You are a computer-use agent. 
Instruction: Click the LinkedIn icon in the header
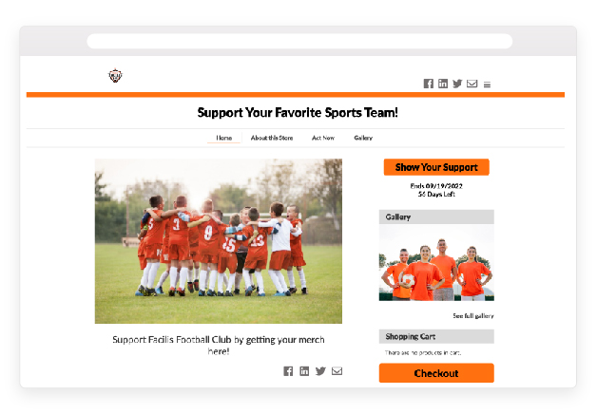tap(443, 84)
